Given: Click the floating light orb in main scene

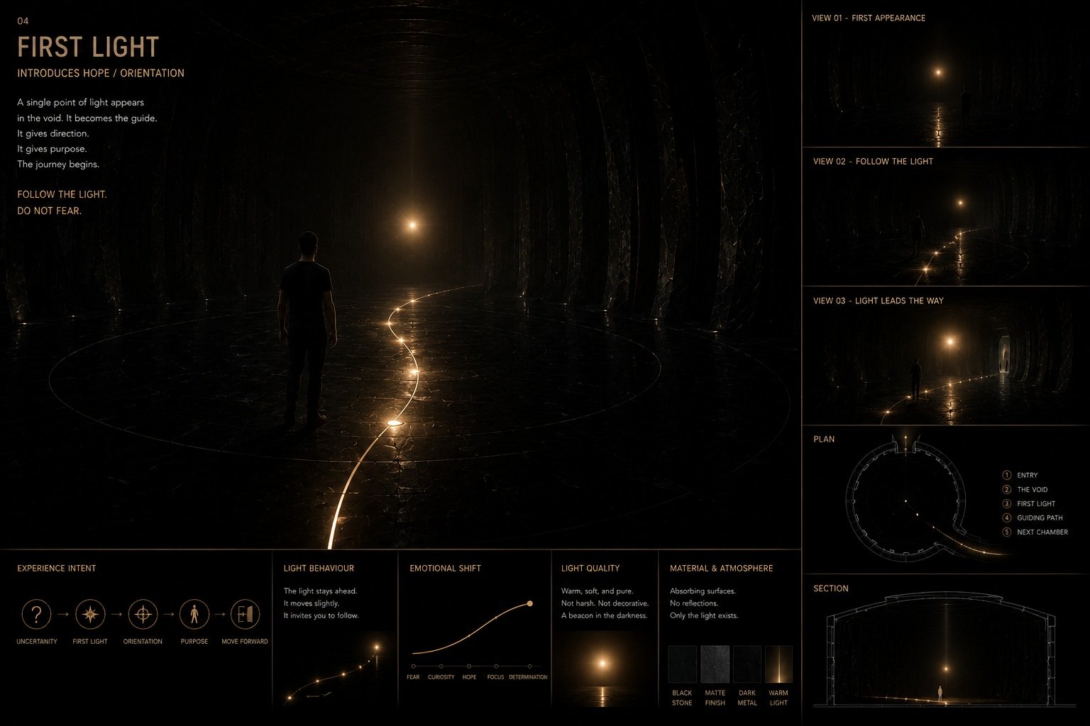Looking at the screenshot, I should point(412,225).
